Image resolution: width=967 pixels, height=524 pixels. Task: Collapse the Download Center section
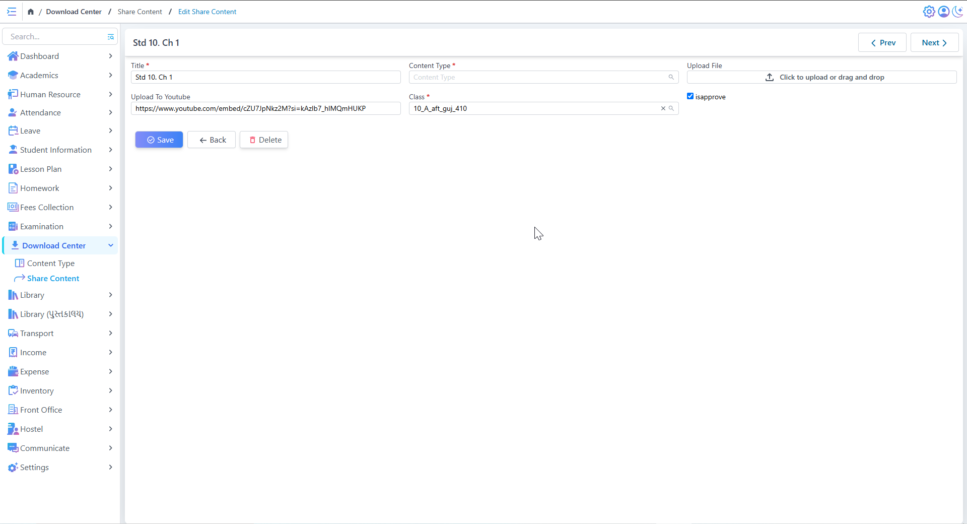pos(110,245)
